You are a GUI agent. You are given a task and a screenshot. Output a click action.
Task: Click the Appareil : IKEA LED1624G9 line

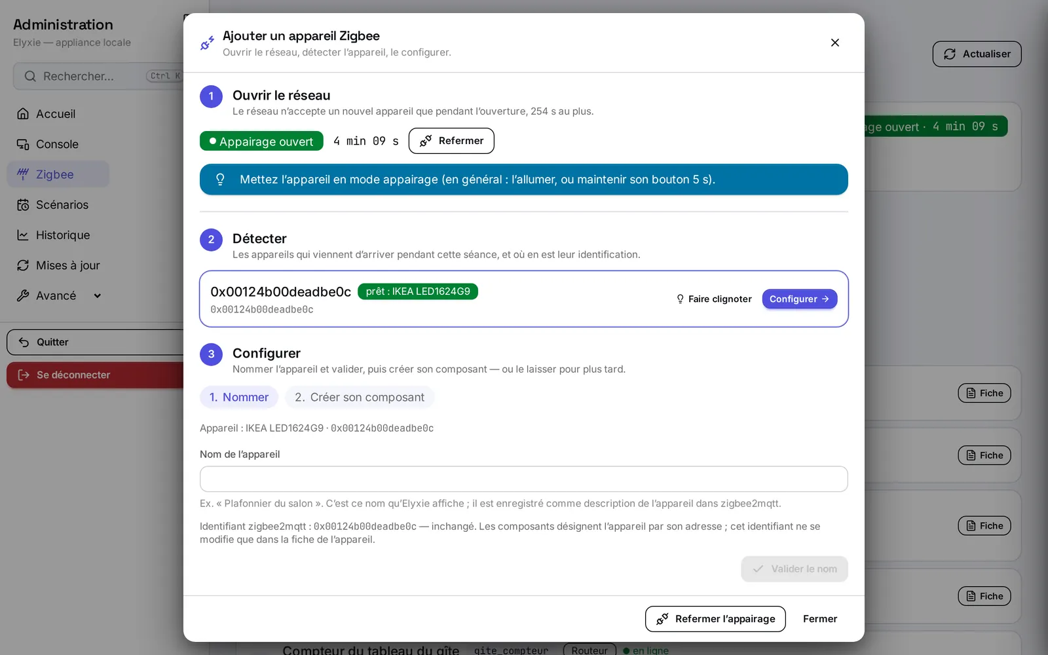point(316,428)
